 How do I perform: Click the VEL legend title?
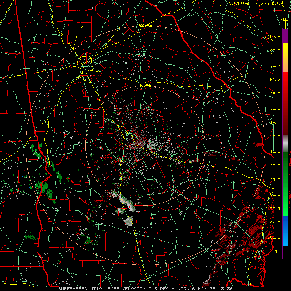[284, 19]
